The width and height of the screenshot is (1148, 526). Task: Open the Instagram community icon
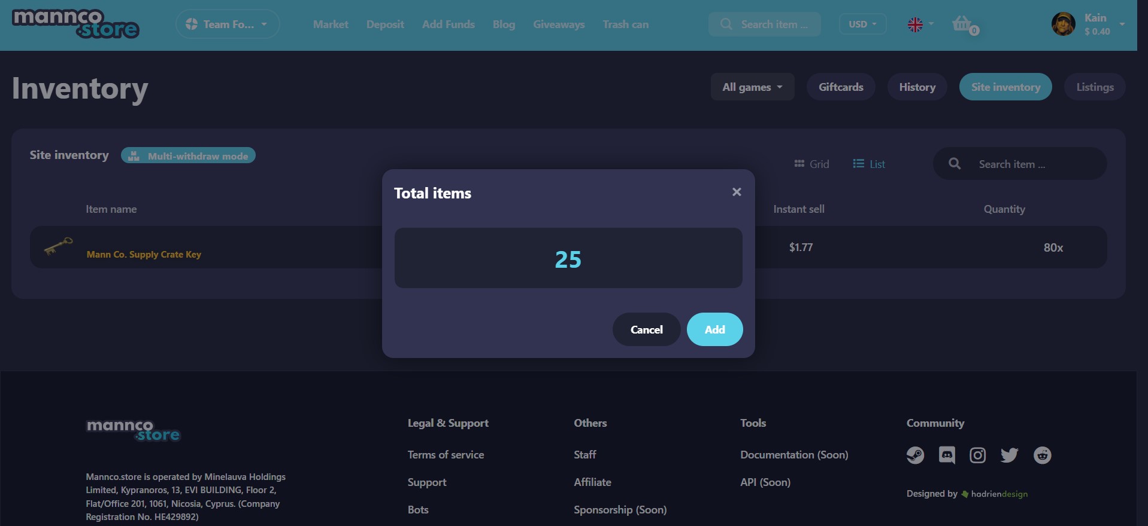point(978,455)
